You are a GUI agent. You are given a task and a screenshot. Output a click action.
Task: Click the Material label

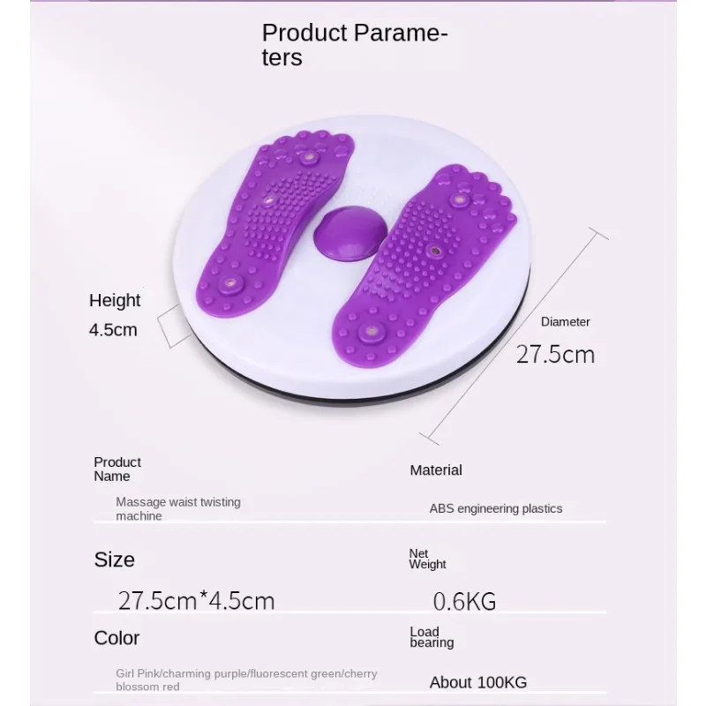click(436, 470)
